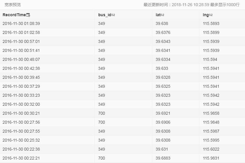Click the bus_id 700 cell at 00:27:56
245x163 pixels.
(x=102, y=122)
